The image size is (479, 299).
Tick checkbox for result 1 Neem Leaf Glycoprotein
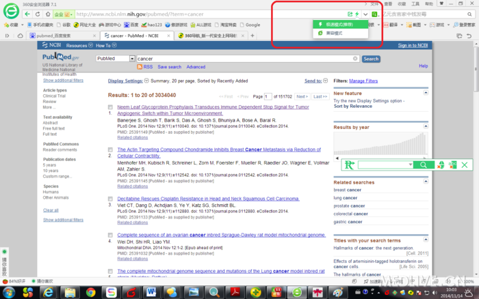110,107
